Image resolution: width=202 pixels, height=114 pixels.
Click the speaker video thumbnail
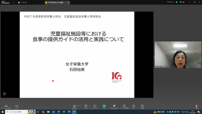pyautogui.click(x=178, y=55)
